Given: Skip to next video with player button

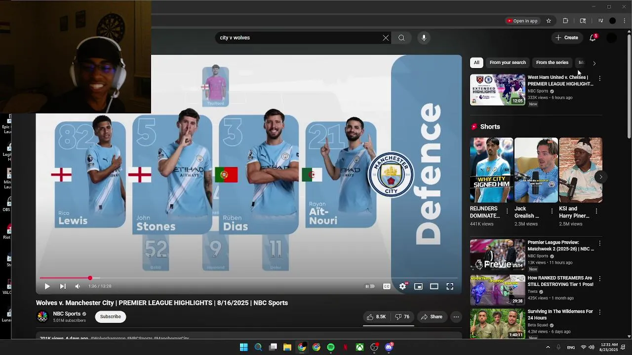Looking at the screenshot, I should click(x=63, y=286).
